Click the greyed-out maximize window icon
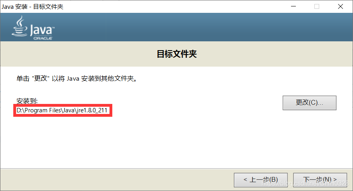Viewport: 353px width, 191px height. click(317, 6)
